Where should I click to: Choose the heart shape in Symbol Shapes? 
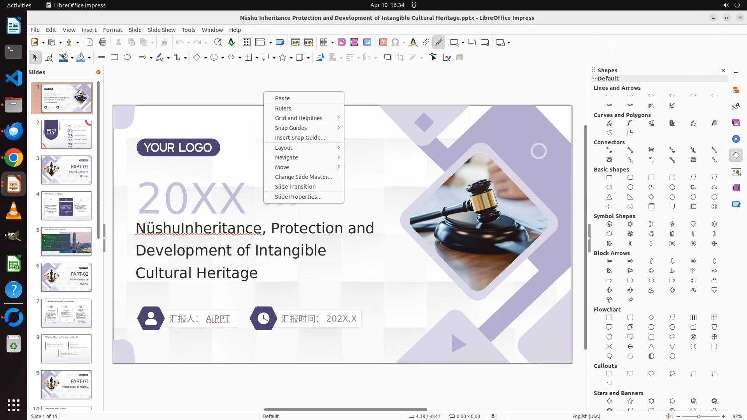[x=693, y=224]
